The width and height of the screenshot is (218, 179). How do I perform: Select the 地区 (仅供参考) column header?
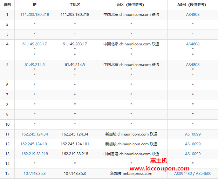(131, 5)
